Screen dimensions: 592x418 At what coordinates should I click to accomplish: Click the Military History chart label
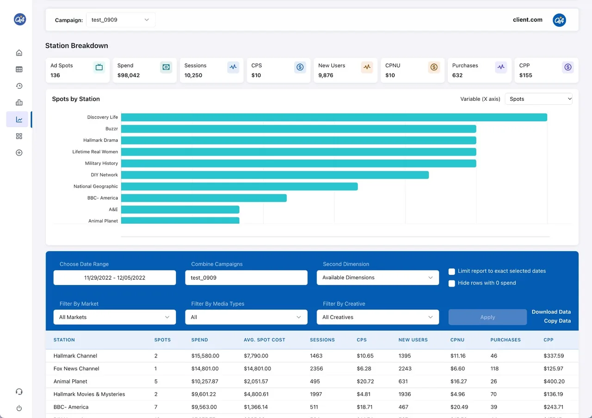[101, 163]
